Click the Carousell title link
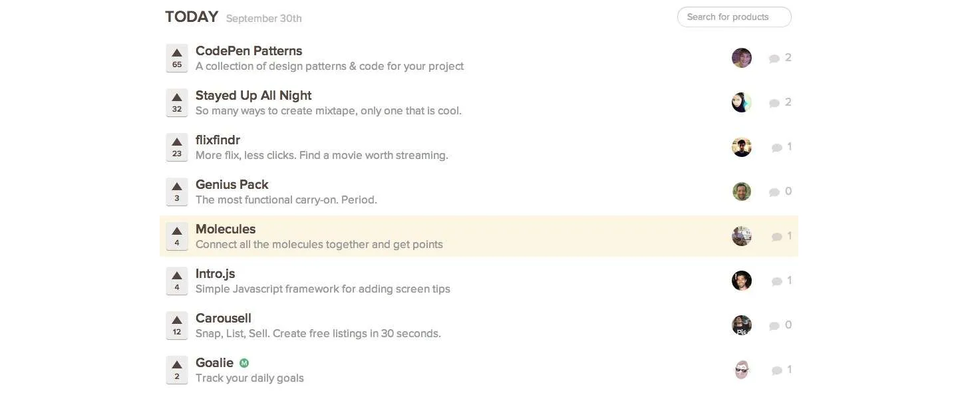This screenshot has height=399, width=958. point(223,318)
